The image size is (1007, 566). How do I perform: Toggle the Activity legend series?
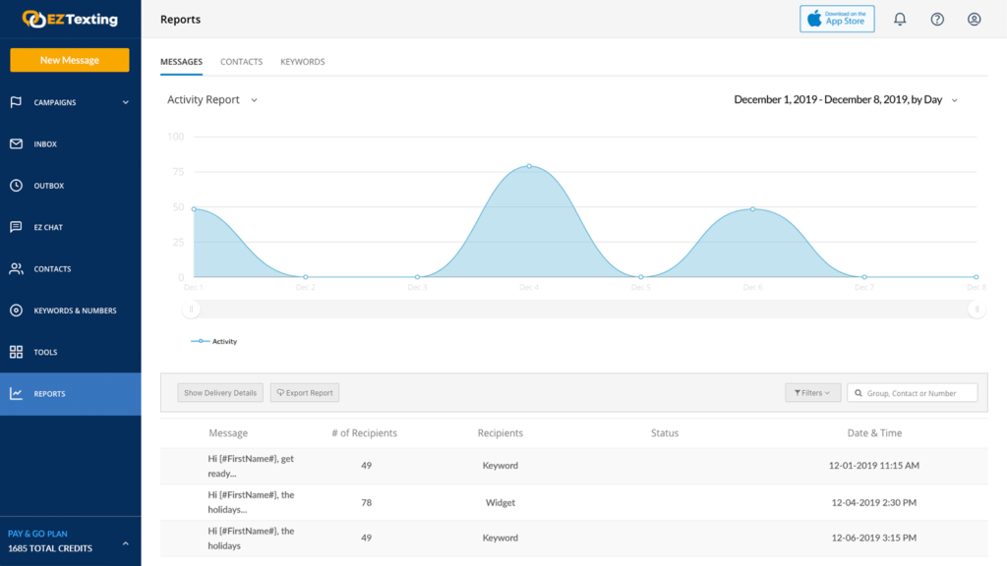point(213,341)
